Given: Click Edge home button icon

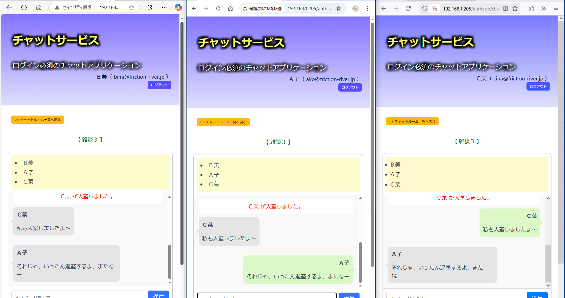Looking at the screenshot, I should 39,7.
